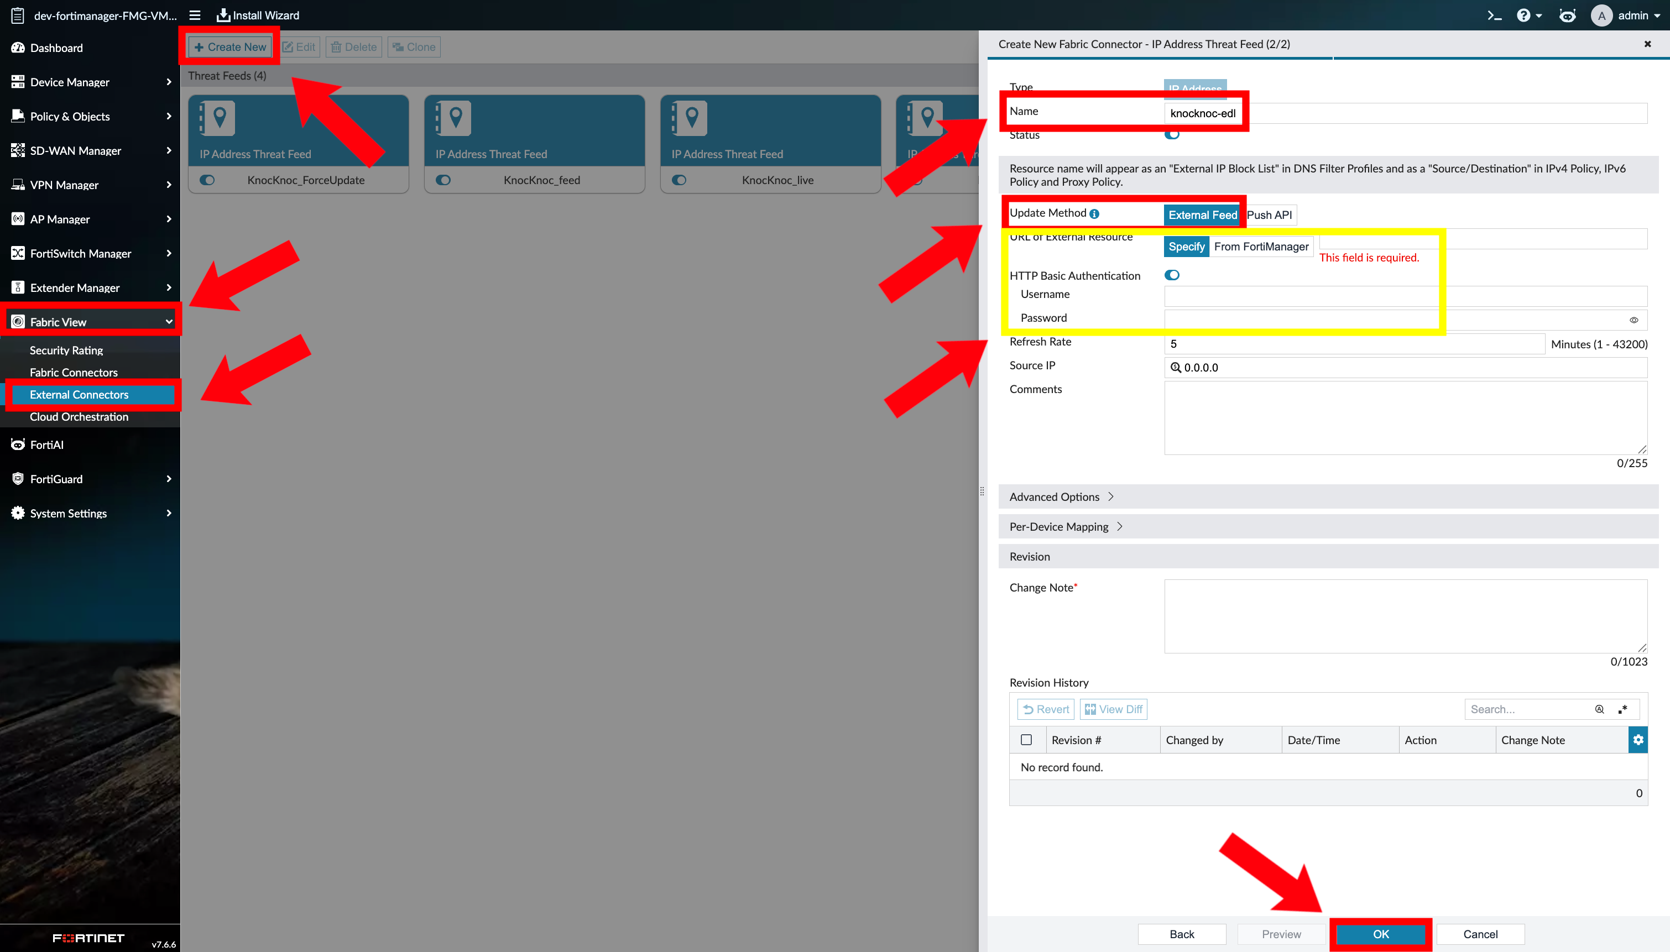The width and height of the screenshot is (1670, 952).
Task: Open revision table column settings gear
Action: click(x=1638, y=740)
